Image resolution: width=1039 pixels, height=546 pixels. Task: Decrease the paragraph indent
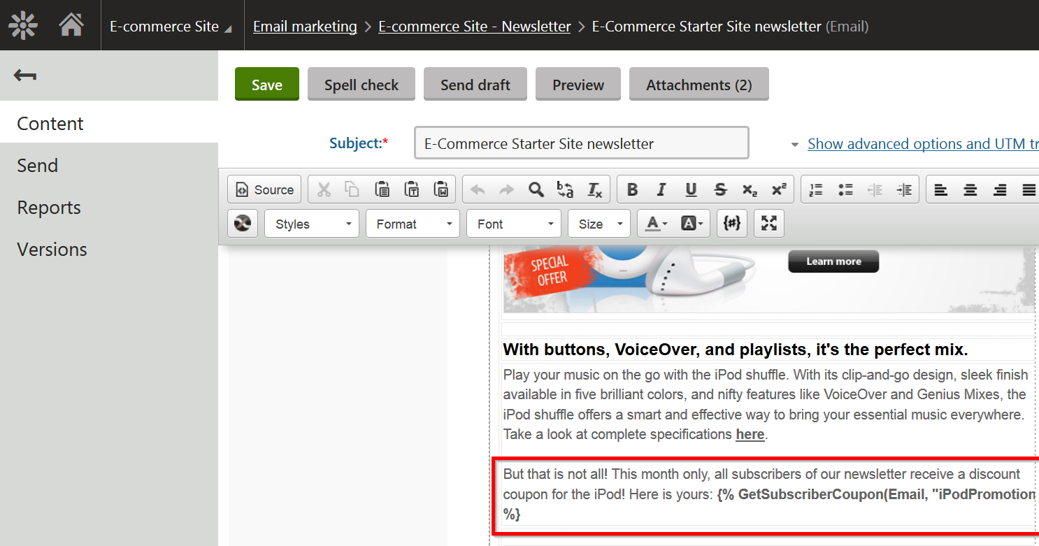coord(875,189)
